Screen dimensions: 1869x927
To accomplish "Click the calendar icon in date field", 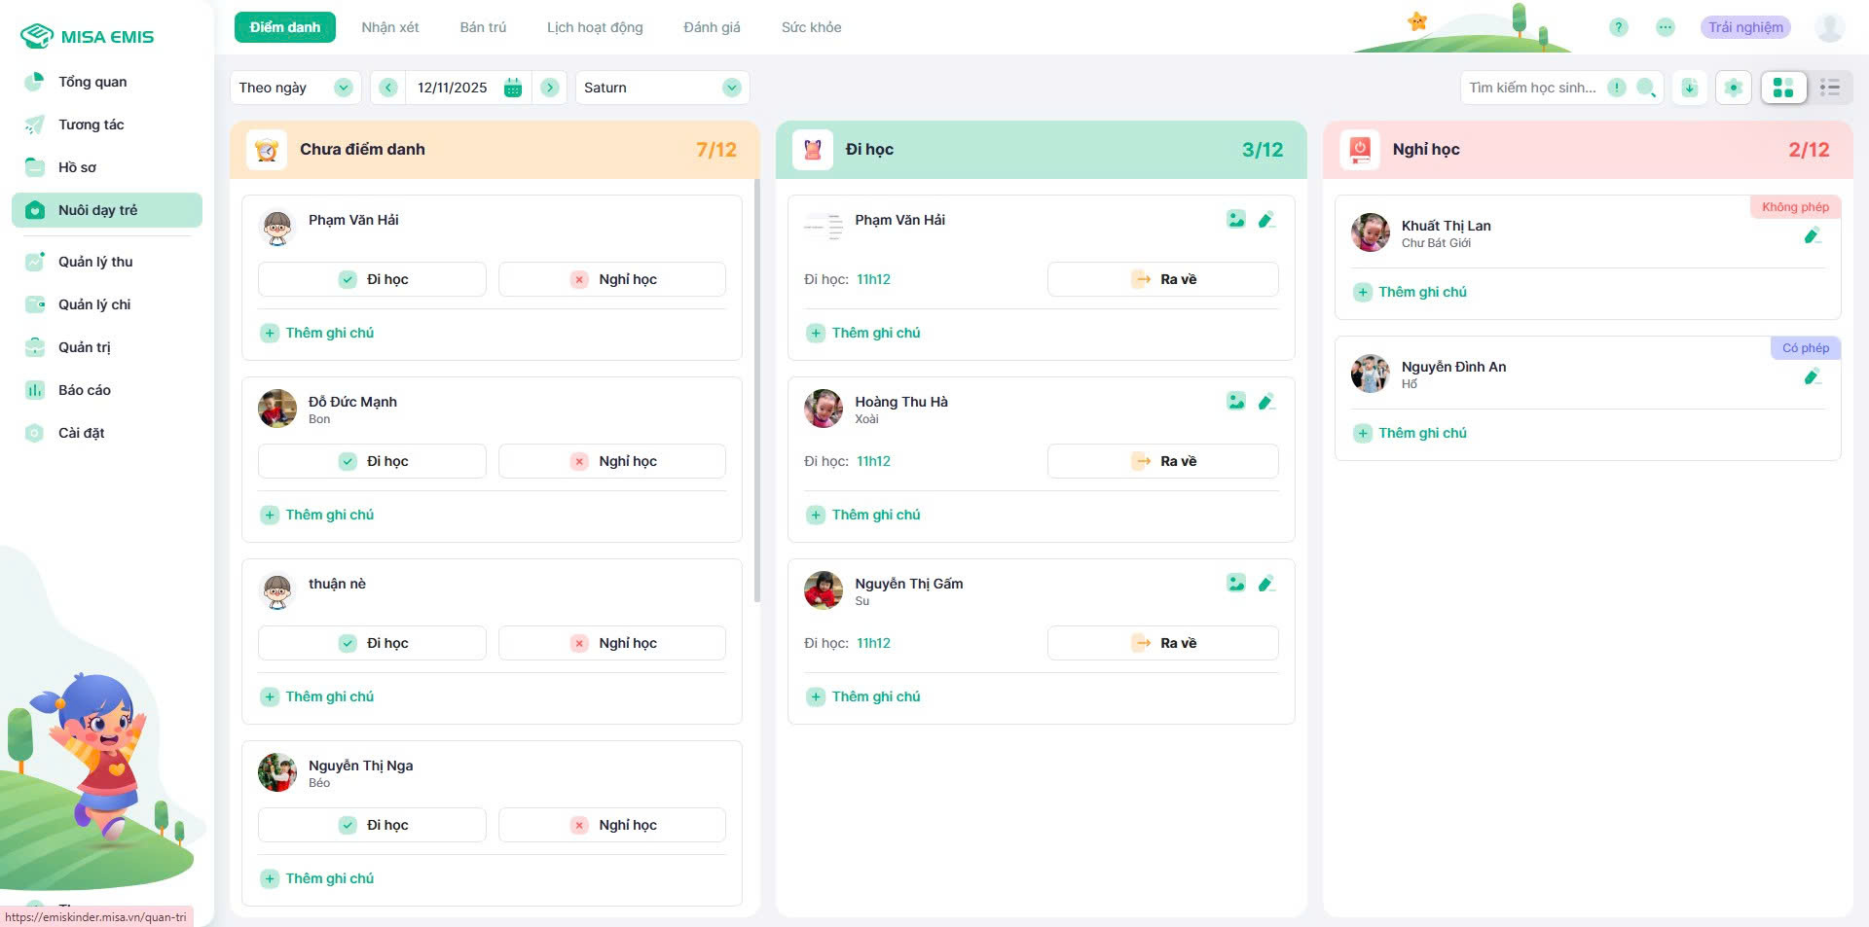I will (x=513, y=88).
